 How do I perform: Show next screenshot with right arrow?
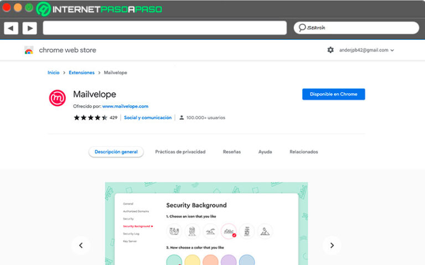point(331,245)
